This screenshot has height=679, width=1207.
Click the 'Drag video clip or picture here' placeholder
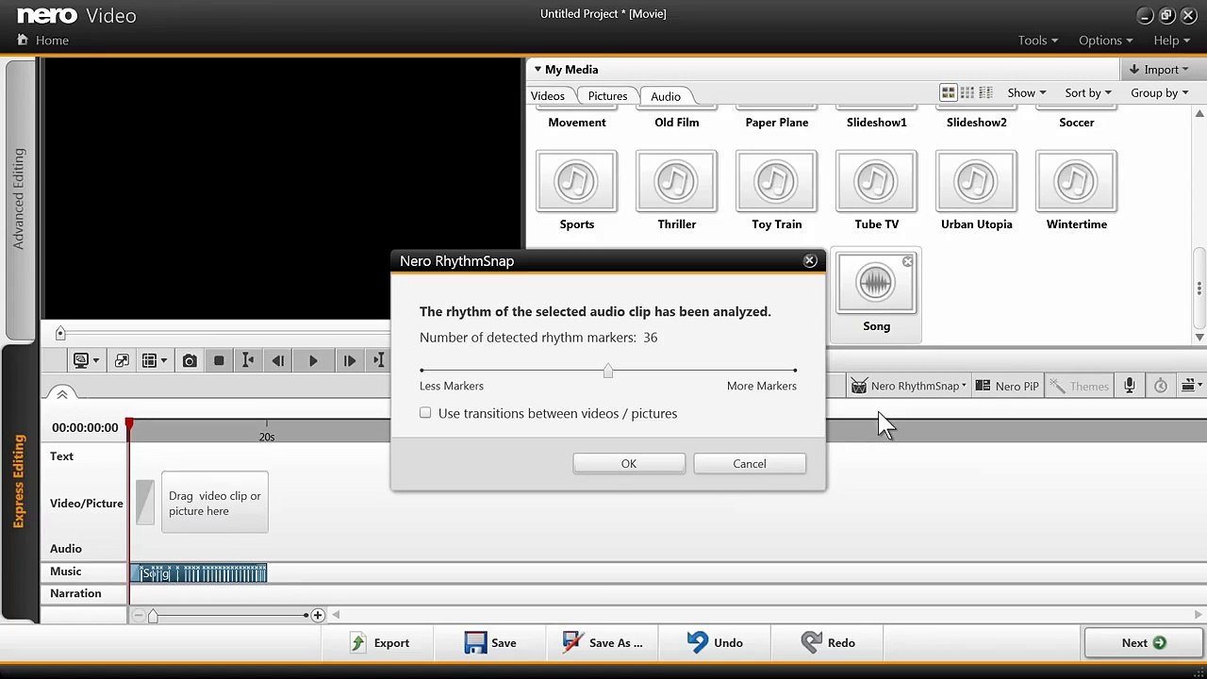point(215,504)
